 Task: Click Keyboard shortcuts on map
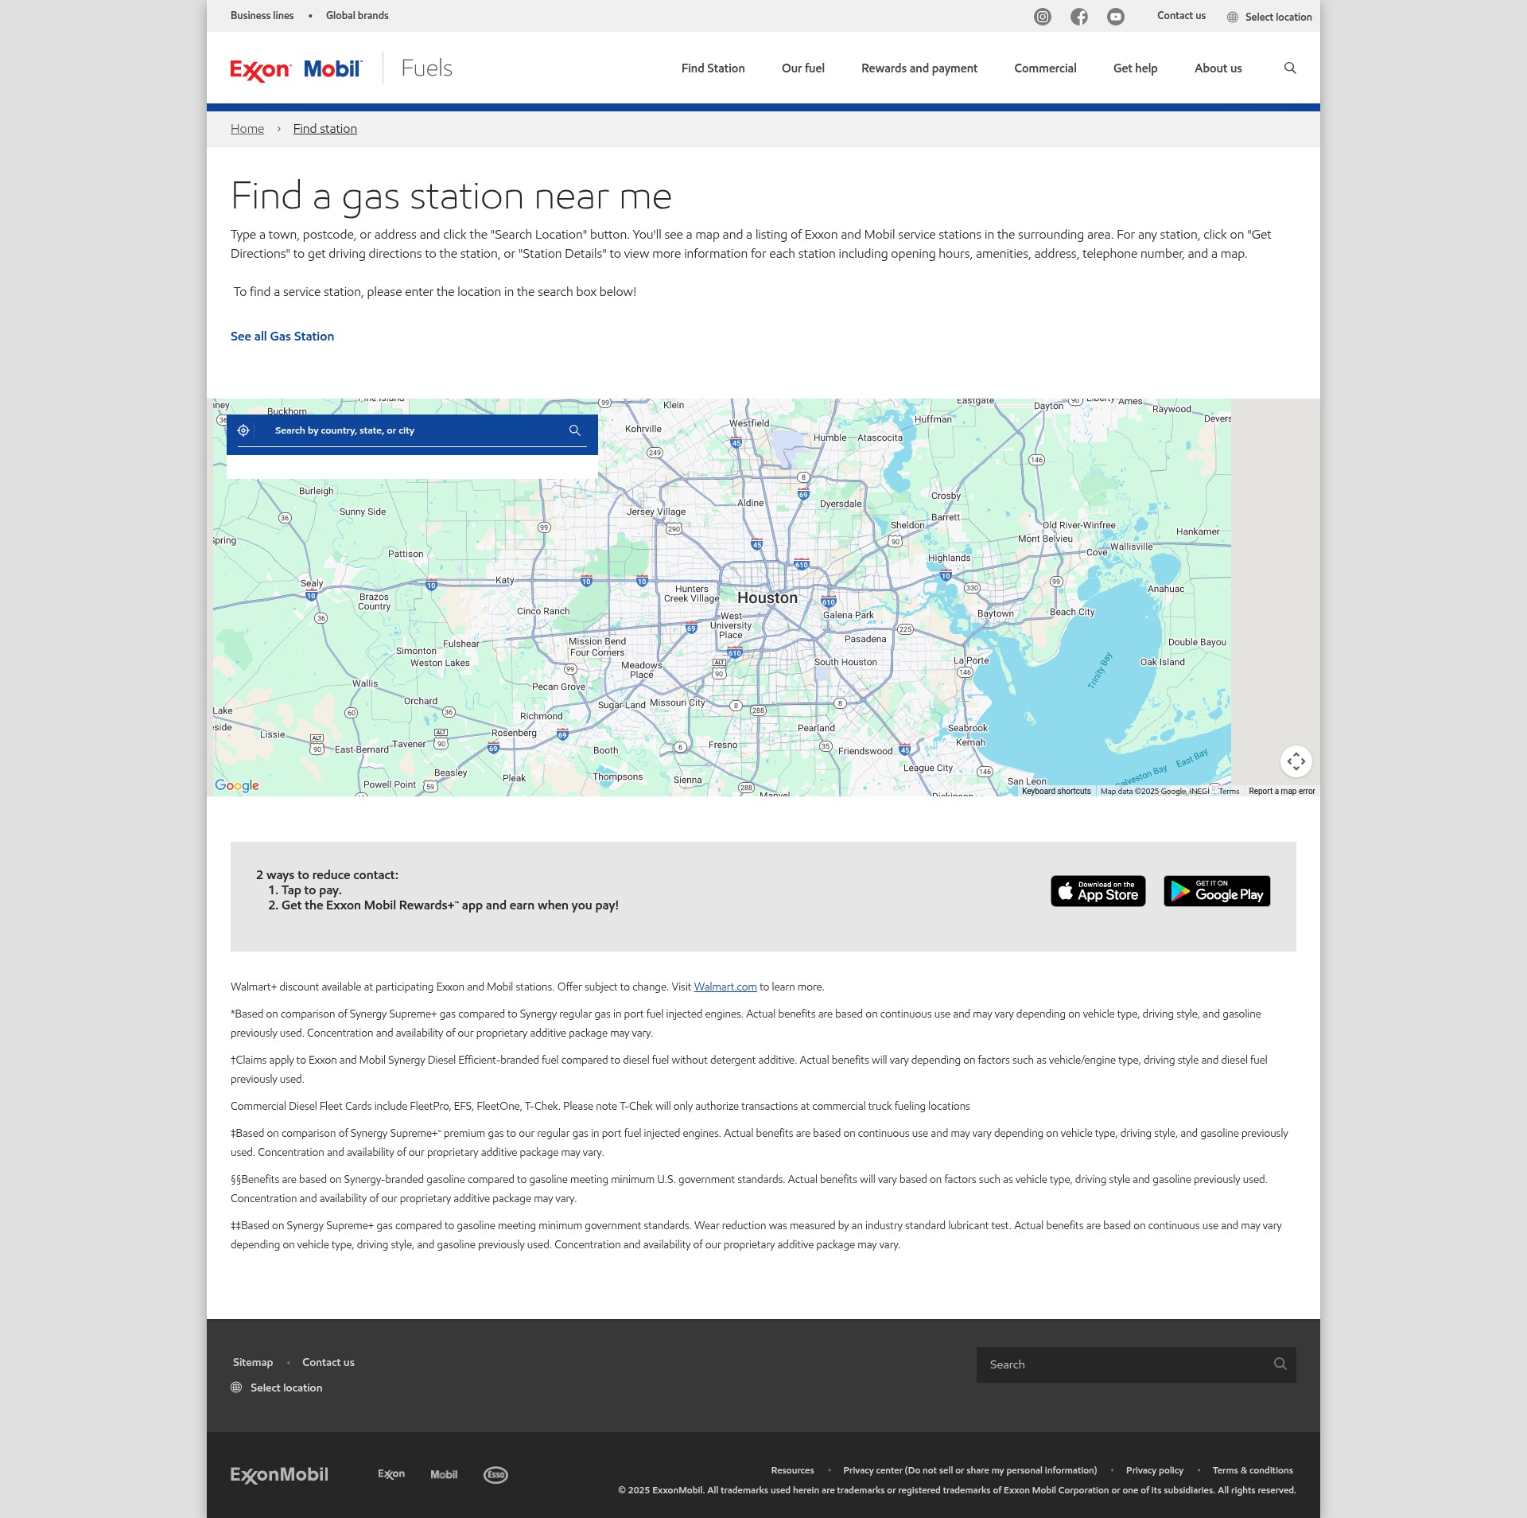[x=1056, y=791]
